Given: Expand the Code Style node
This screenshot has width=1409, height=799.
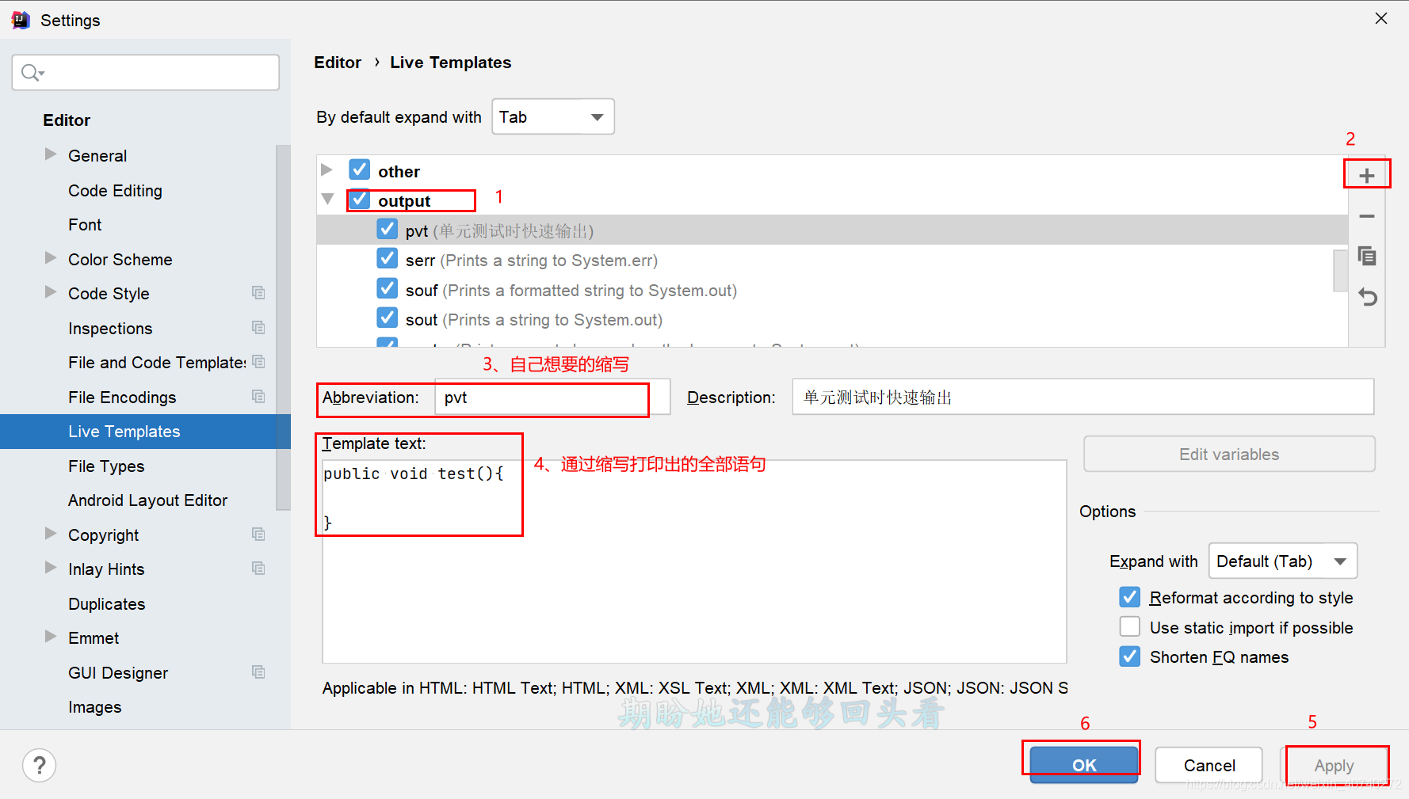Looking at the screenshot, I should 51,292.
